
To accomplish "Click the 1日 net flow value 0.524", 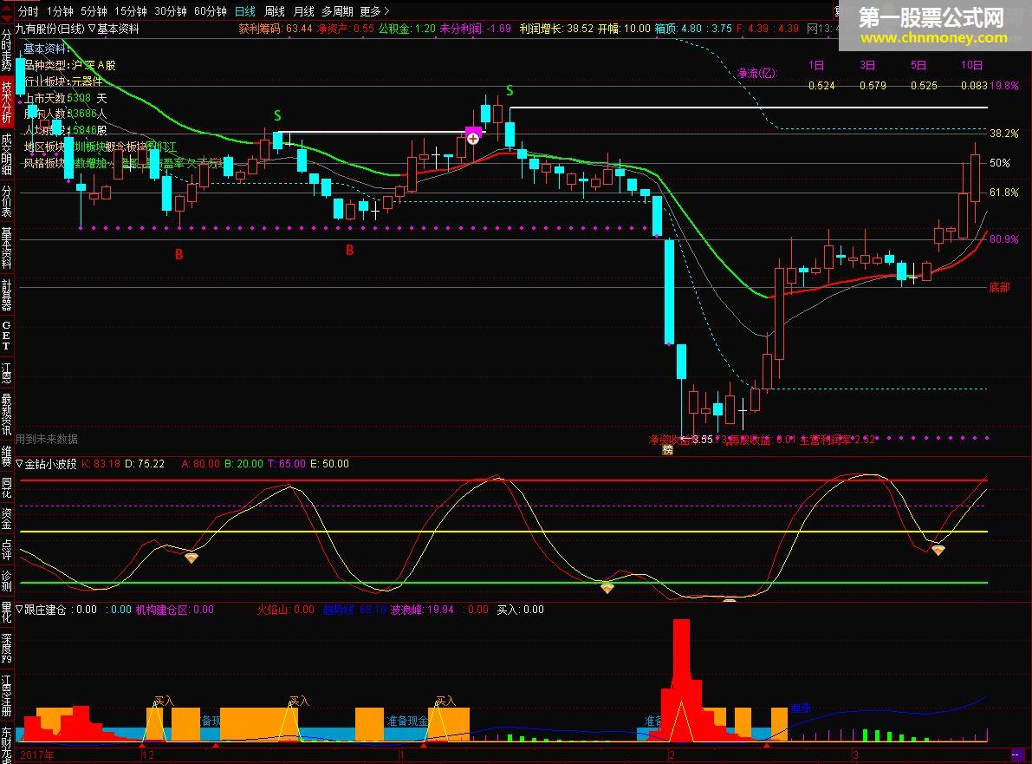I will coord(821,86).
